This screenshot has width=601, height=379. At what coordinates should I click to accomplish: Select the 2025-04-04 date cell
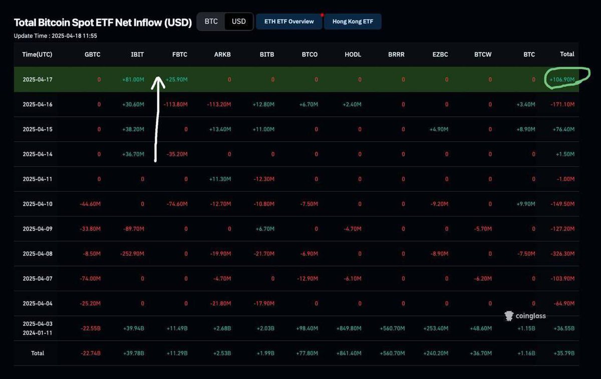click(38, 303)
